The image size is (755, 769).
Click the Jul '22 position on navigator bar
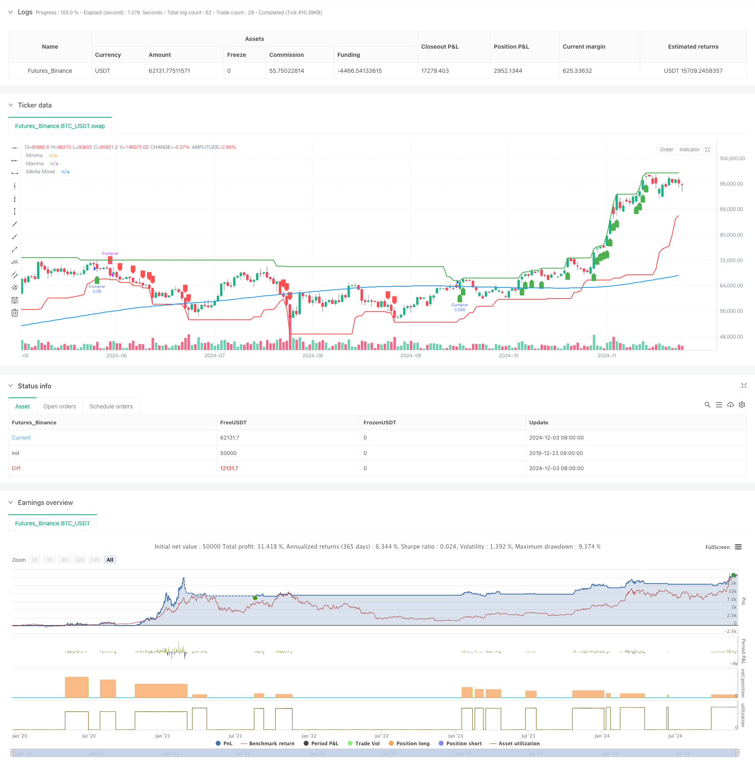(390, 753)
